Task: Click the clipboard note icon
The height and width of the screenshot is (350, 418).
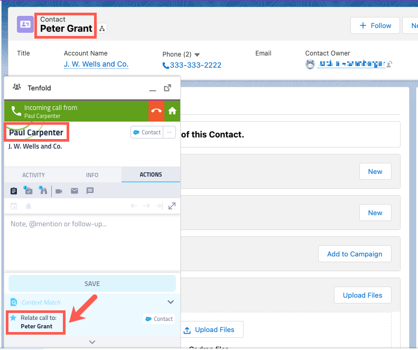Action: click(14, 191)
